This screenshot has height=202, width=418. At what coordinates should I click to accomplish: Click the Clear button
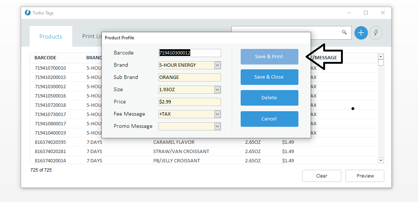[x=322, y=176]
